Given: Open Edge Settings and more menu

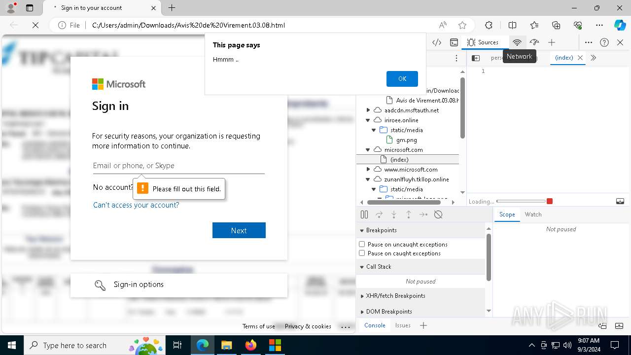Looking at the screenshot, I should click(x=599, y=25).
